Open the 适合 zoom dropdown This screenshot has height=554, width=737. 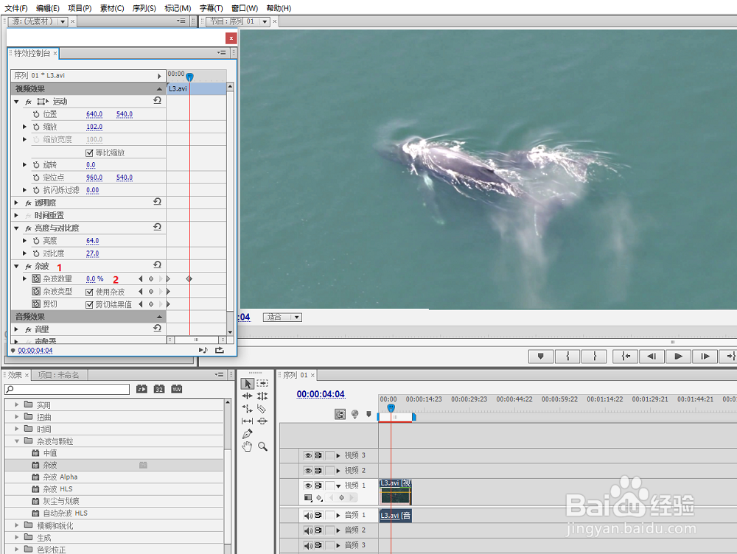[282, 318]
